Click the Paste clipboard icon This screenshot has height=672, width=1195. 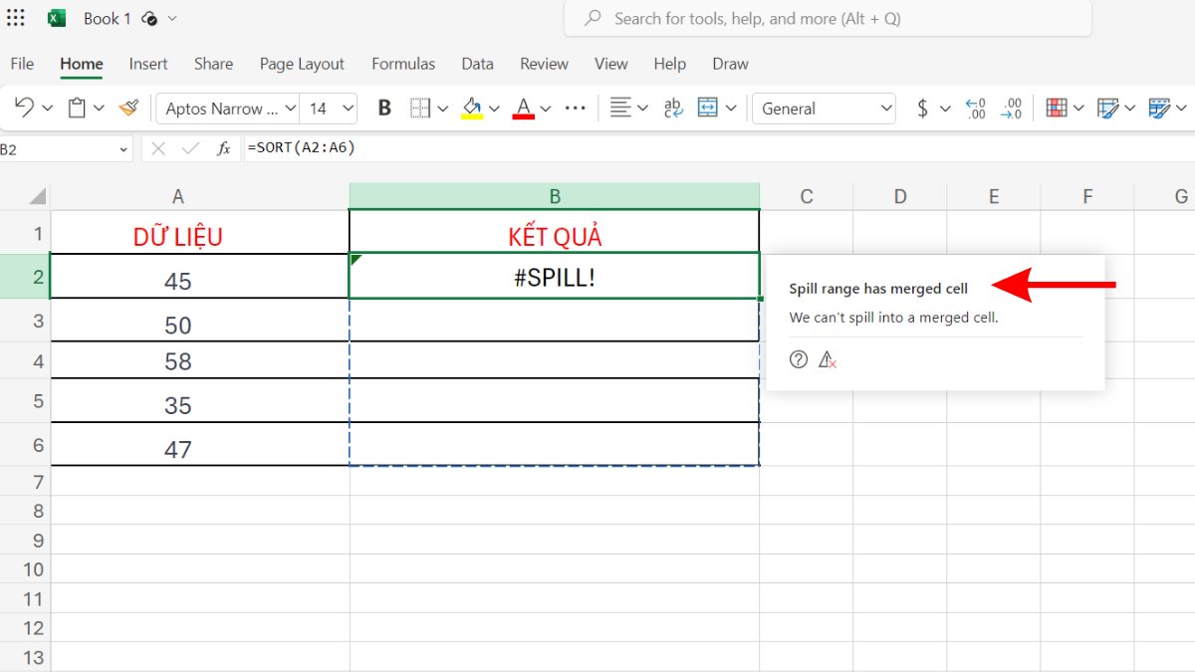(78, 108)
